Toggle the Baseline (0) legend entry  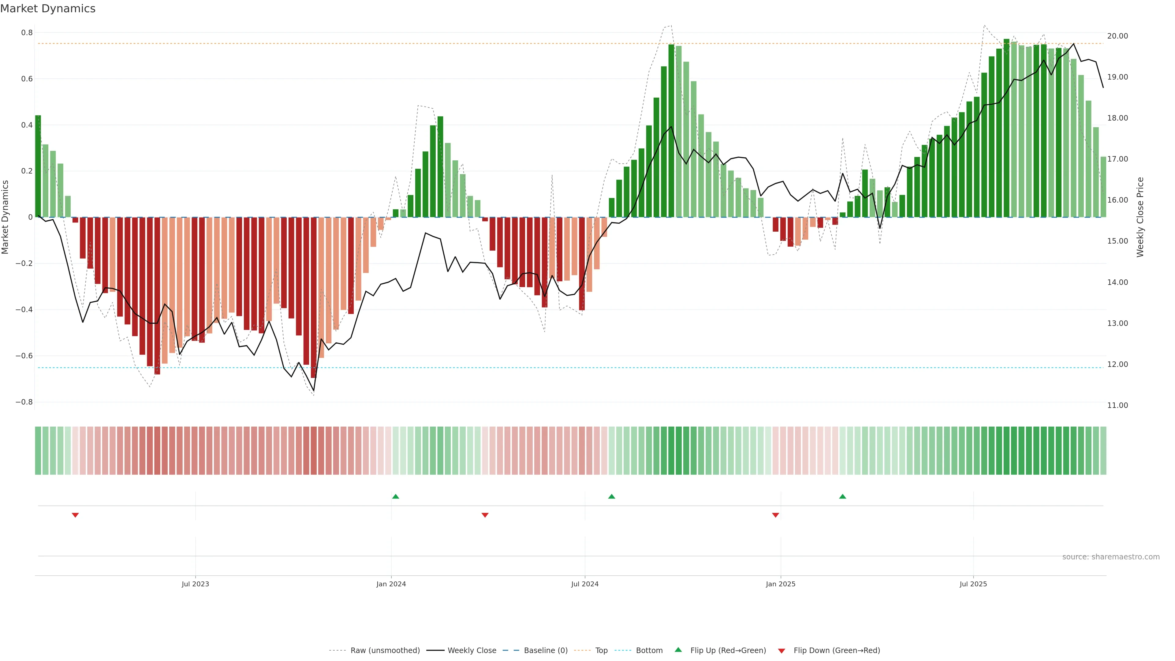(x=546, y=651)
